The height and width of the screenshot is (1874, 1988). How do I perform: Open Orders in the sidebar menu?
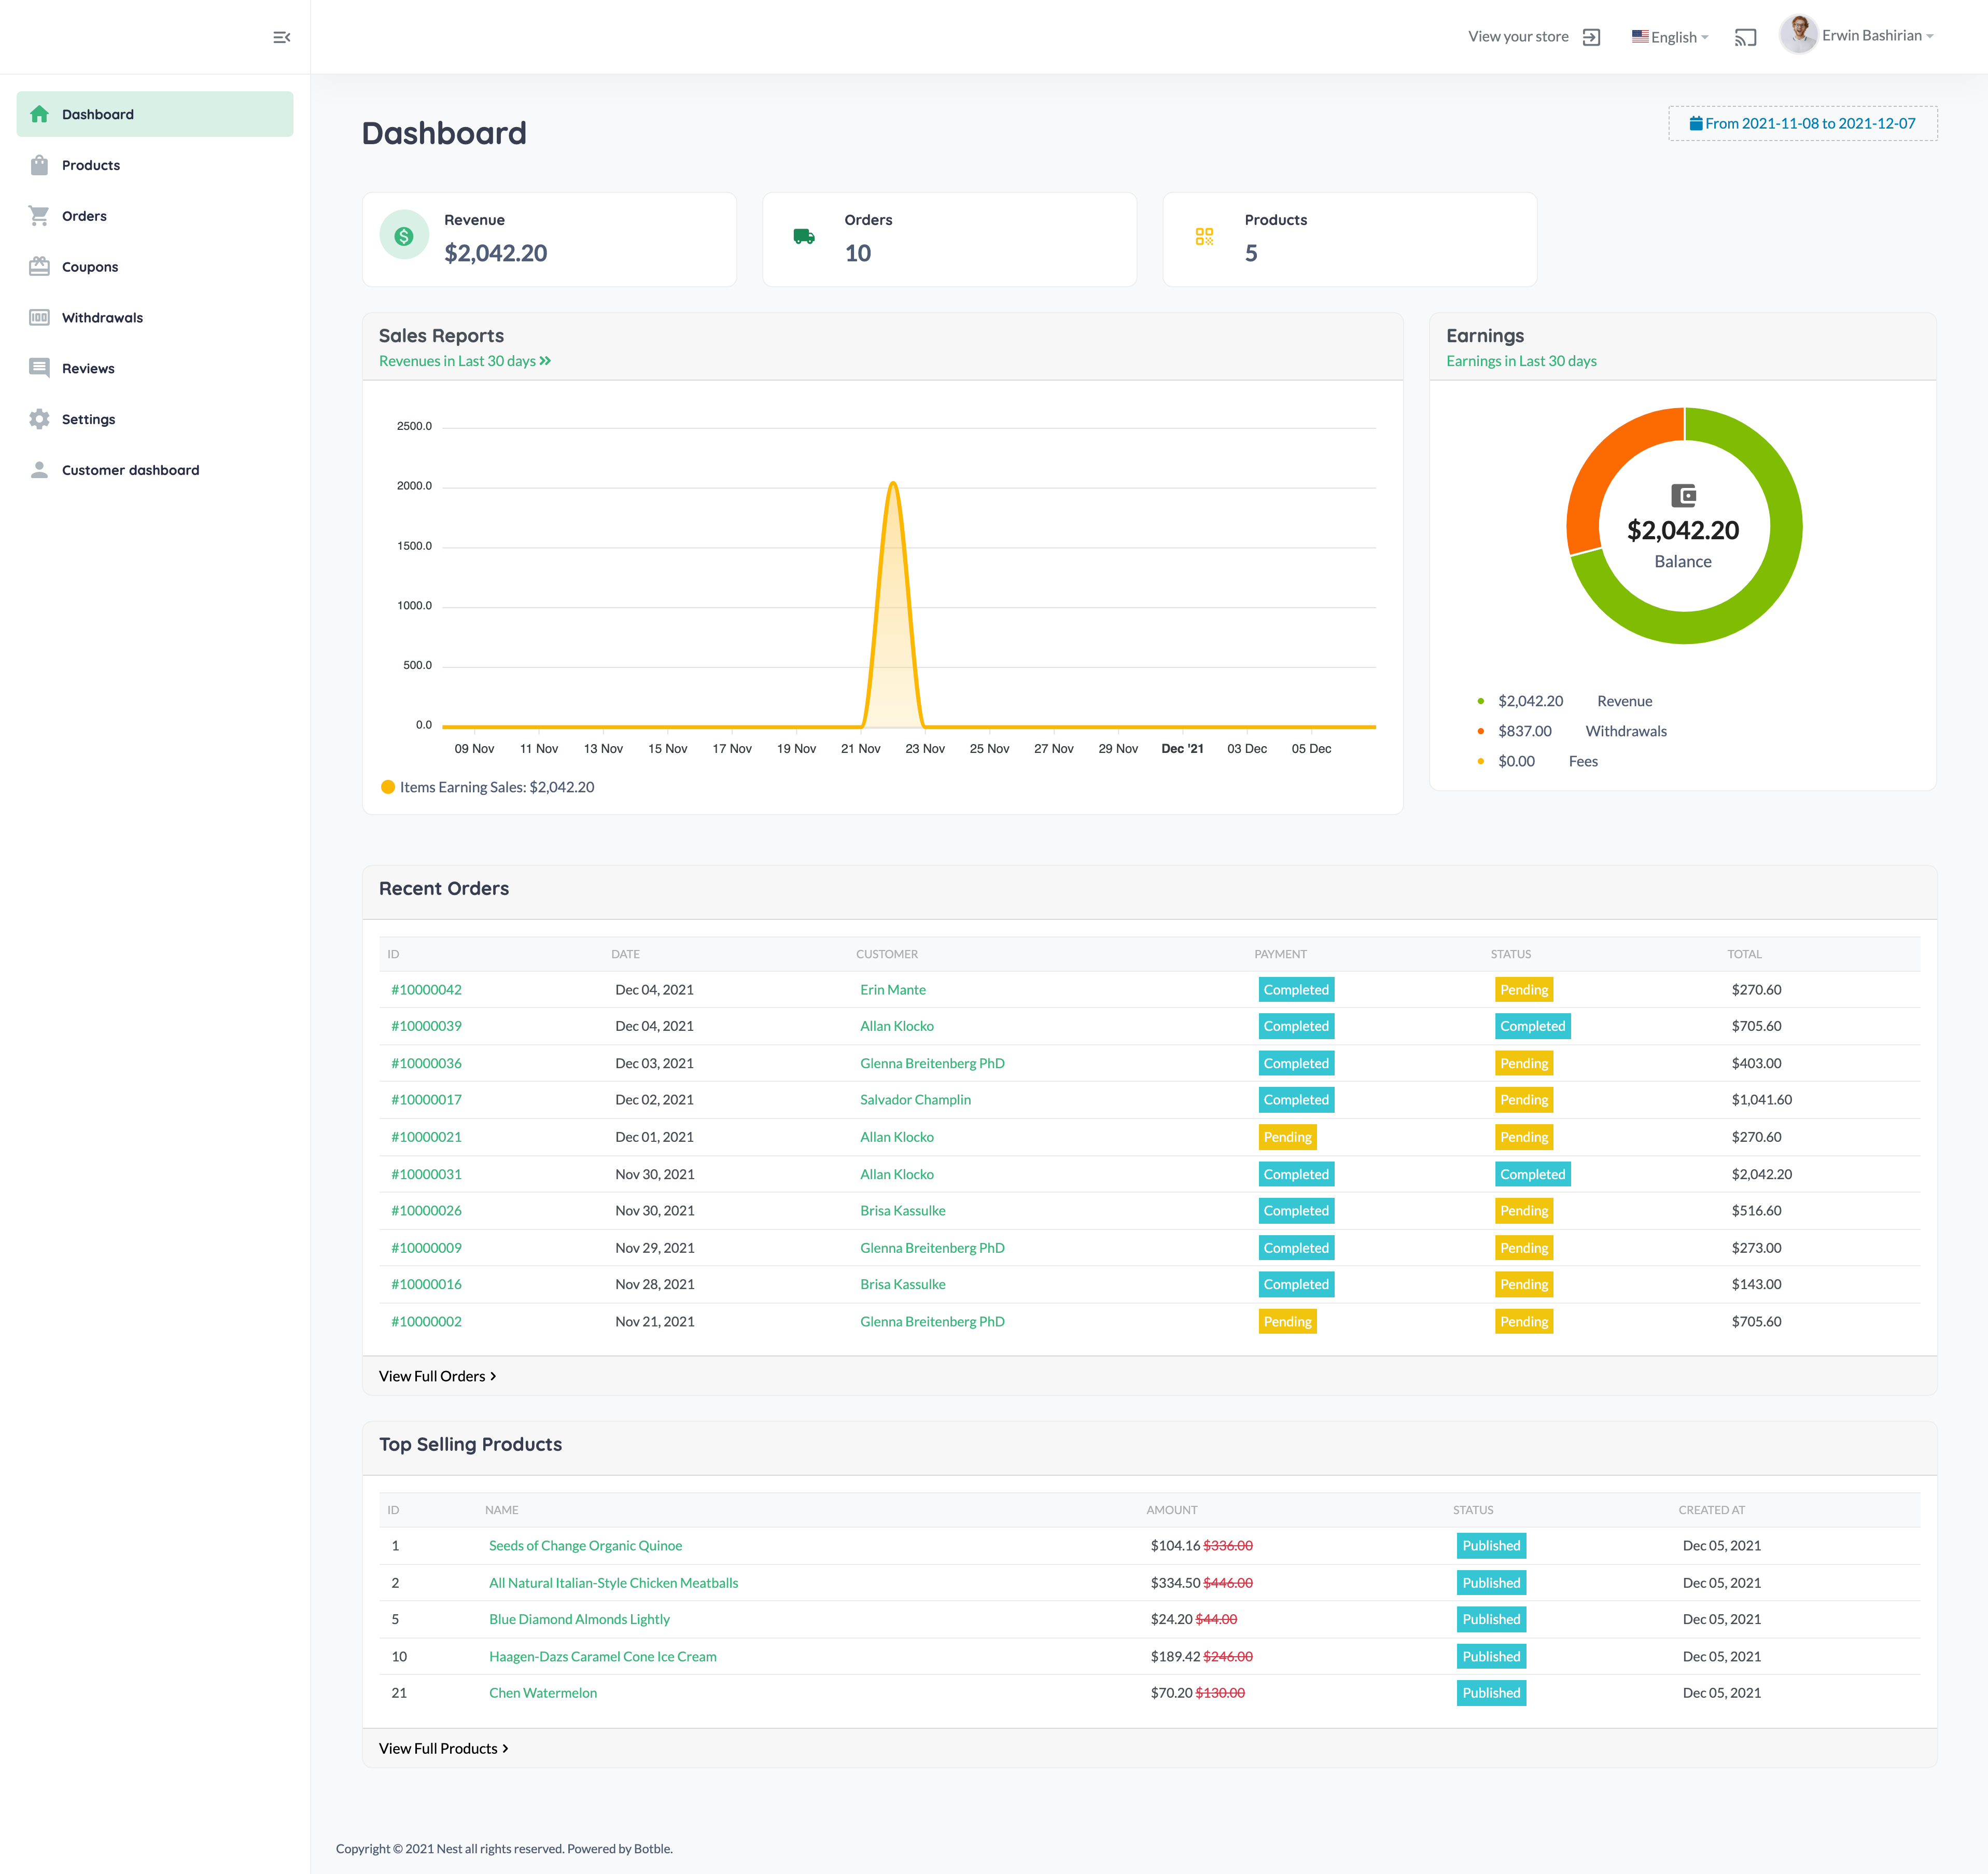click(x=155, y=216)
